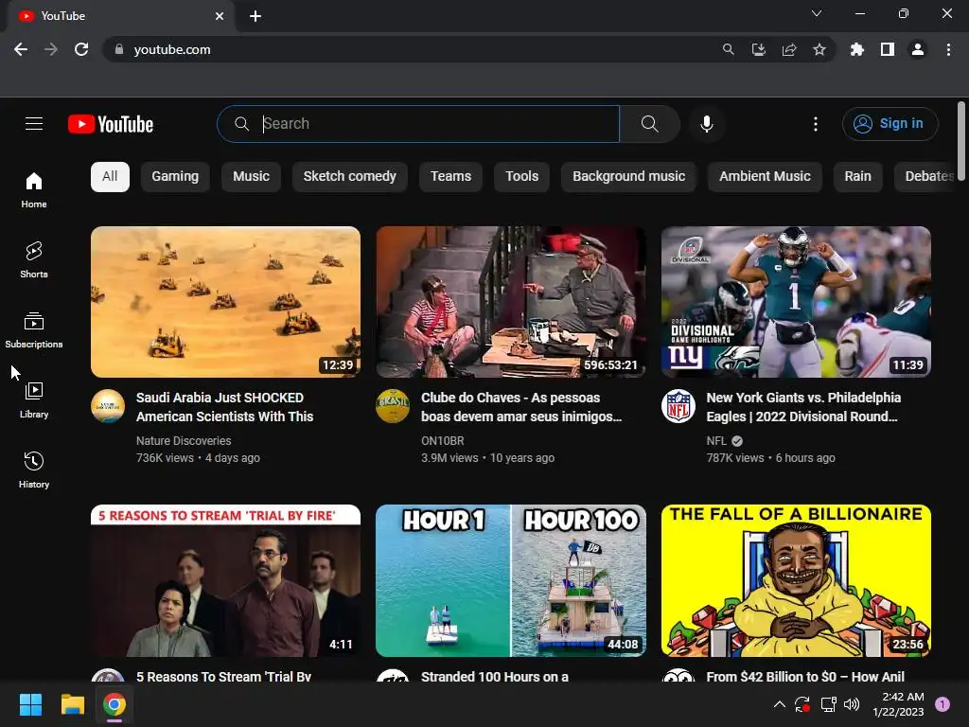The width and height of the screenshot is (969, 727).
Task: Open Chrome extensions puzzle icon
Action: pyautogui.click(x=856, y=49)
